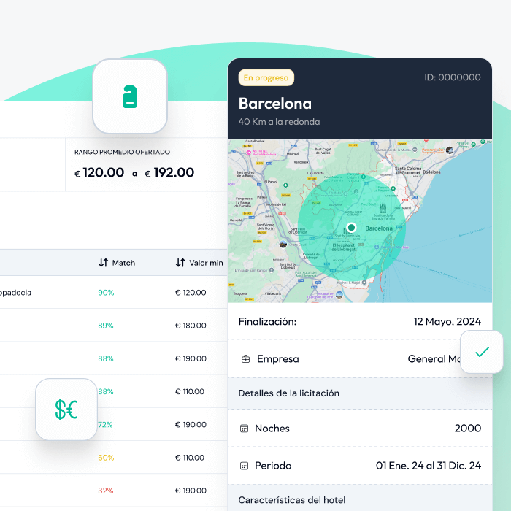The image size is (511, 511).
Task: Click the 60% match value in orange
Action: coord(106,458)
